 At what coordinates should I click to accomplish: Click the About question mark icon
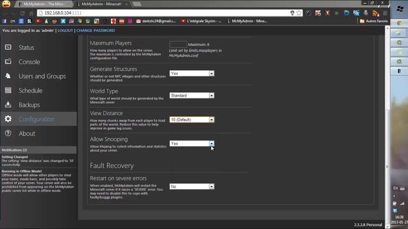tap(8, 133)
